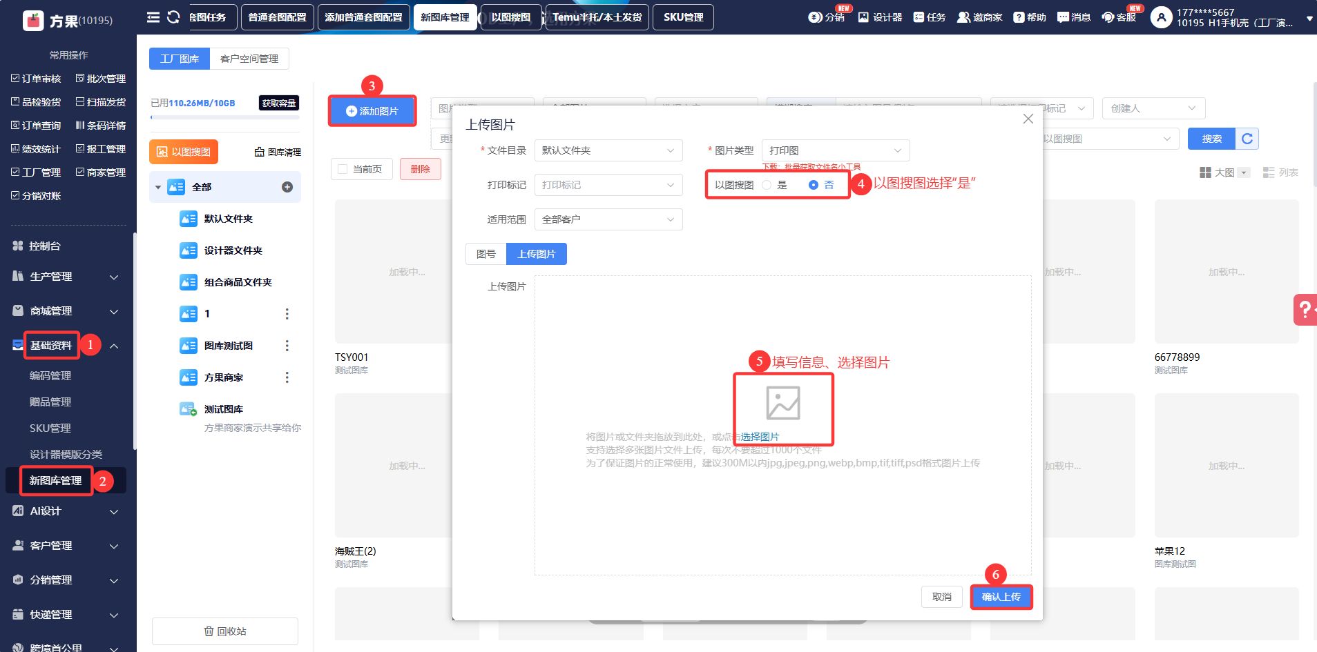Click the blue 搜索 button
Image resolution: width=1317 pixels, height=652 pixels.
point(1212,139)
